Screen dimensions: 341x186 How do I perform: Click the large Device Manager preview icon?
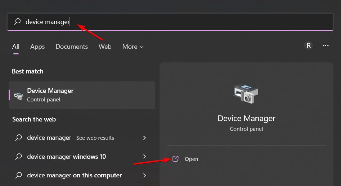(x=246, y=94)
